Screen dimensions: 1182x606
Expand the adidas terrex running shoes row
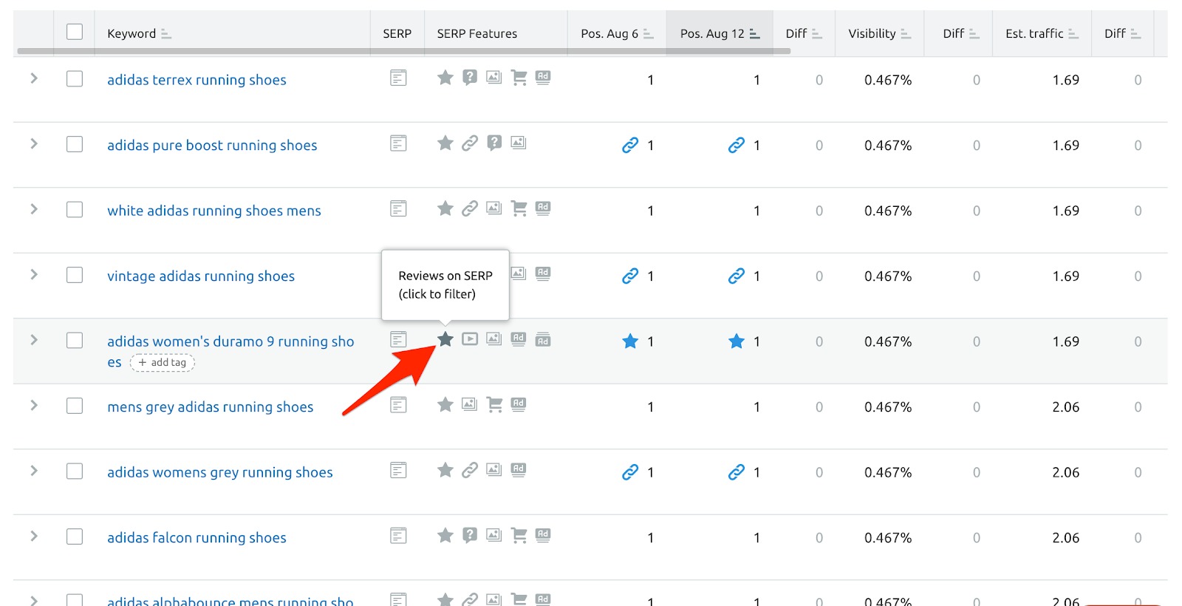click(33, 78)
